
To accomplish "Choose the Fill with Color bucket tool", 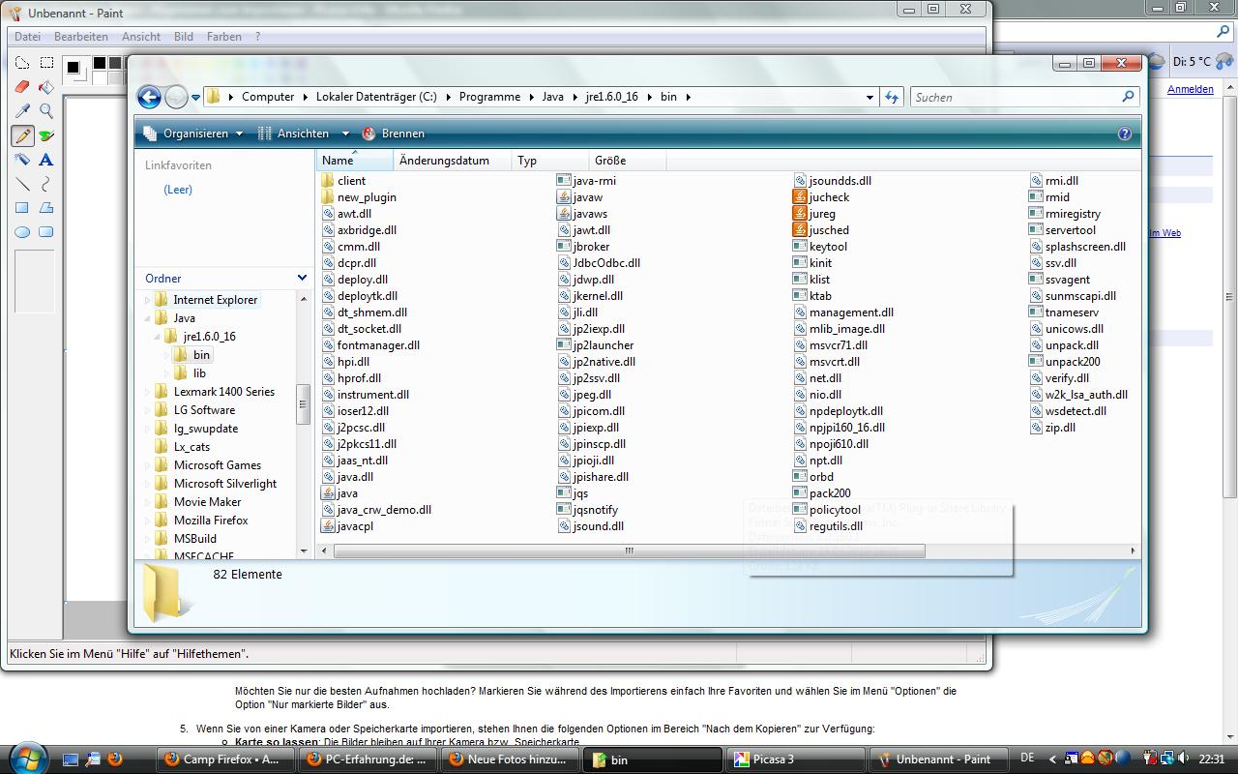I will coord(45,87).
